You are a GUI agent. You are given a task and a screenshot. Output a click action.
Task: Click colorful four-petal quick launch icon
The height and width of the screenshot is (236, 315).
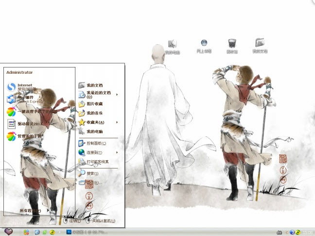[x=26, y=232]
